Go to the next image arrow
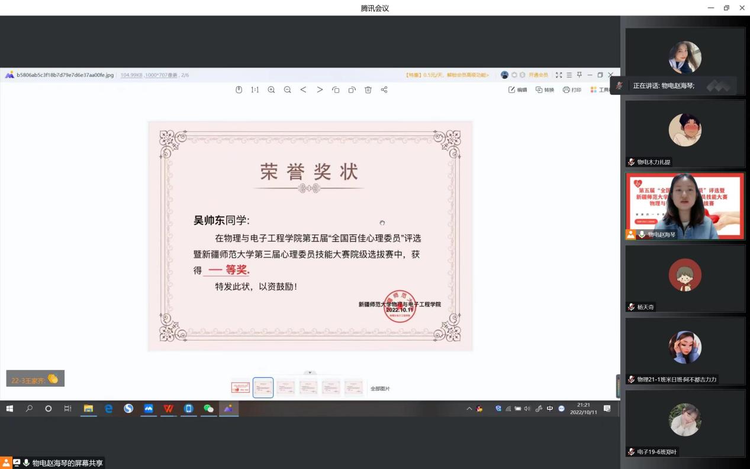Viewport: 750px width, 469px height. click(320, 90)
